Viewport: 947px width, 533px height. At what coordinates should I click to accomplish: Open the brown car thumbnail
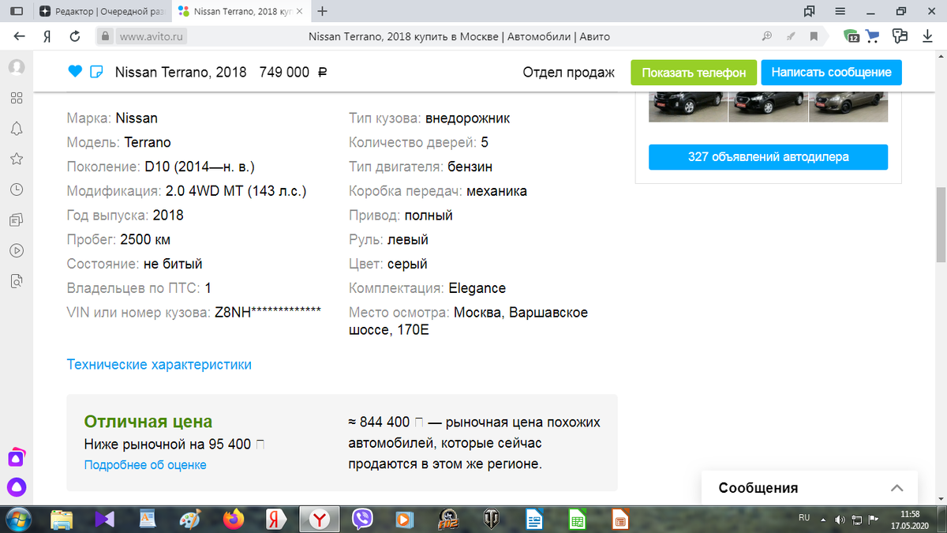tap(848, 107)
